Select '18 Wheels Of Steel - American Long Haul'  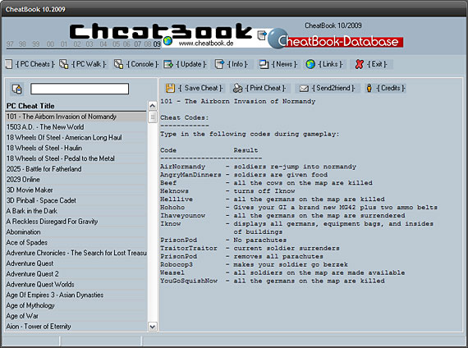pyautogui.click(x=76, y=137)
